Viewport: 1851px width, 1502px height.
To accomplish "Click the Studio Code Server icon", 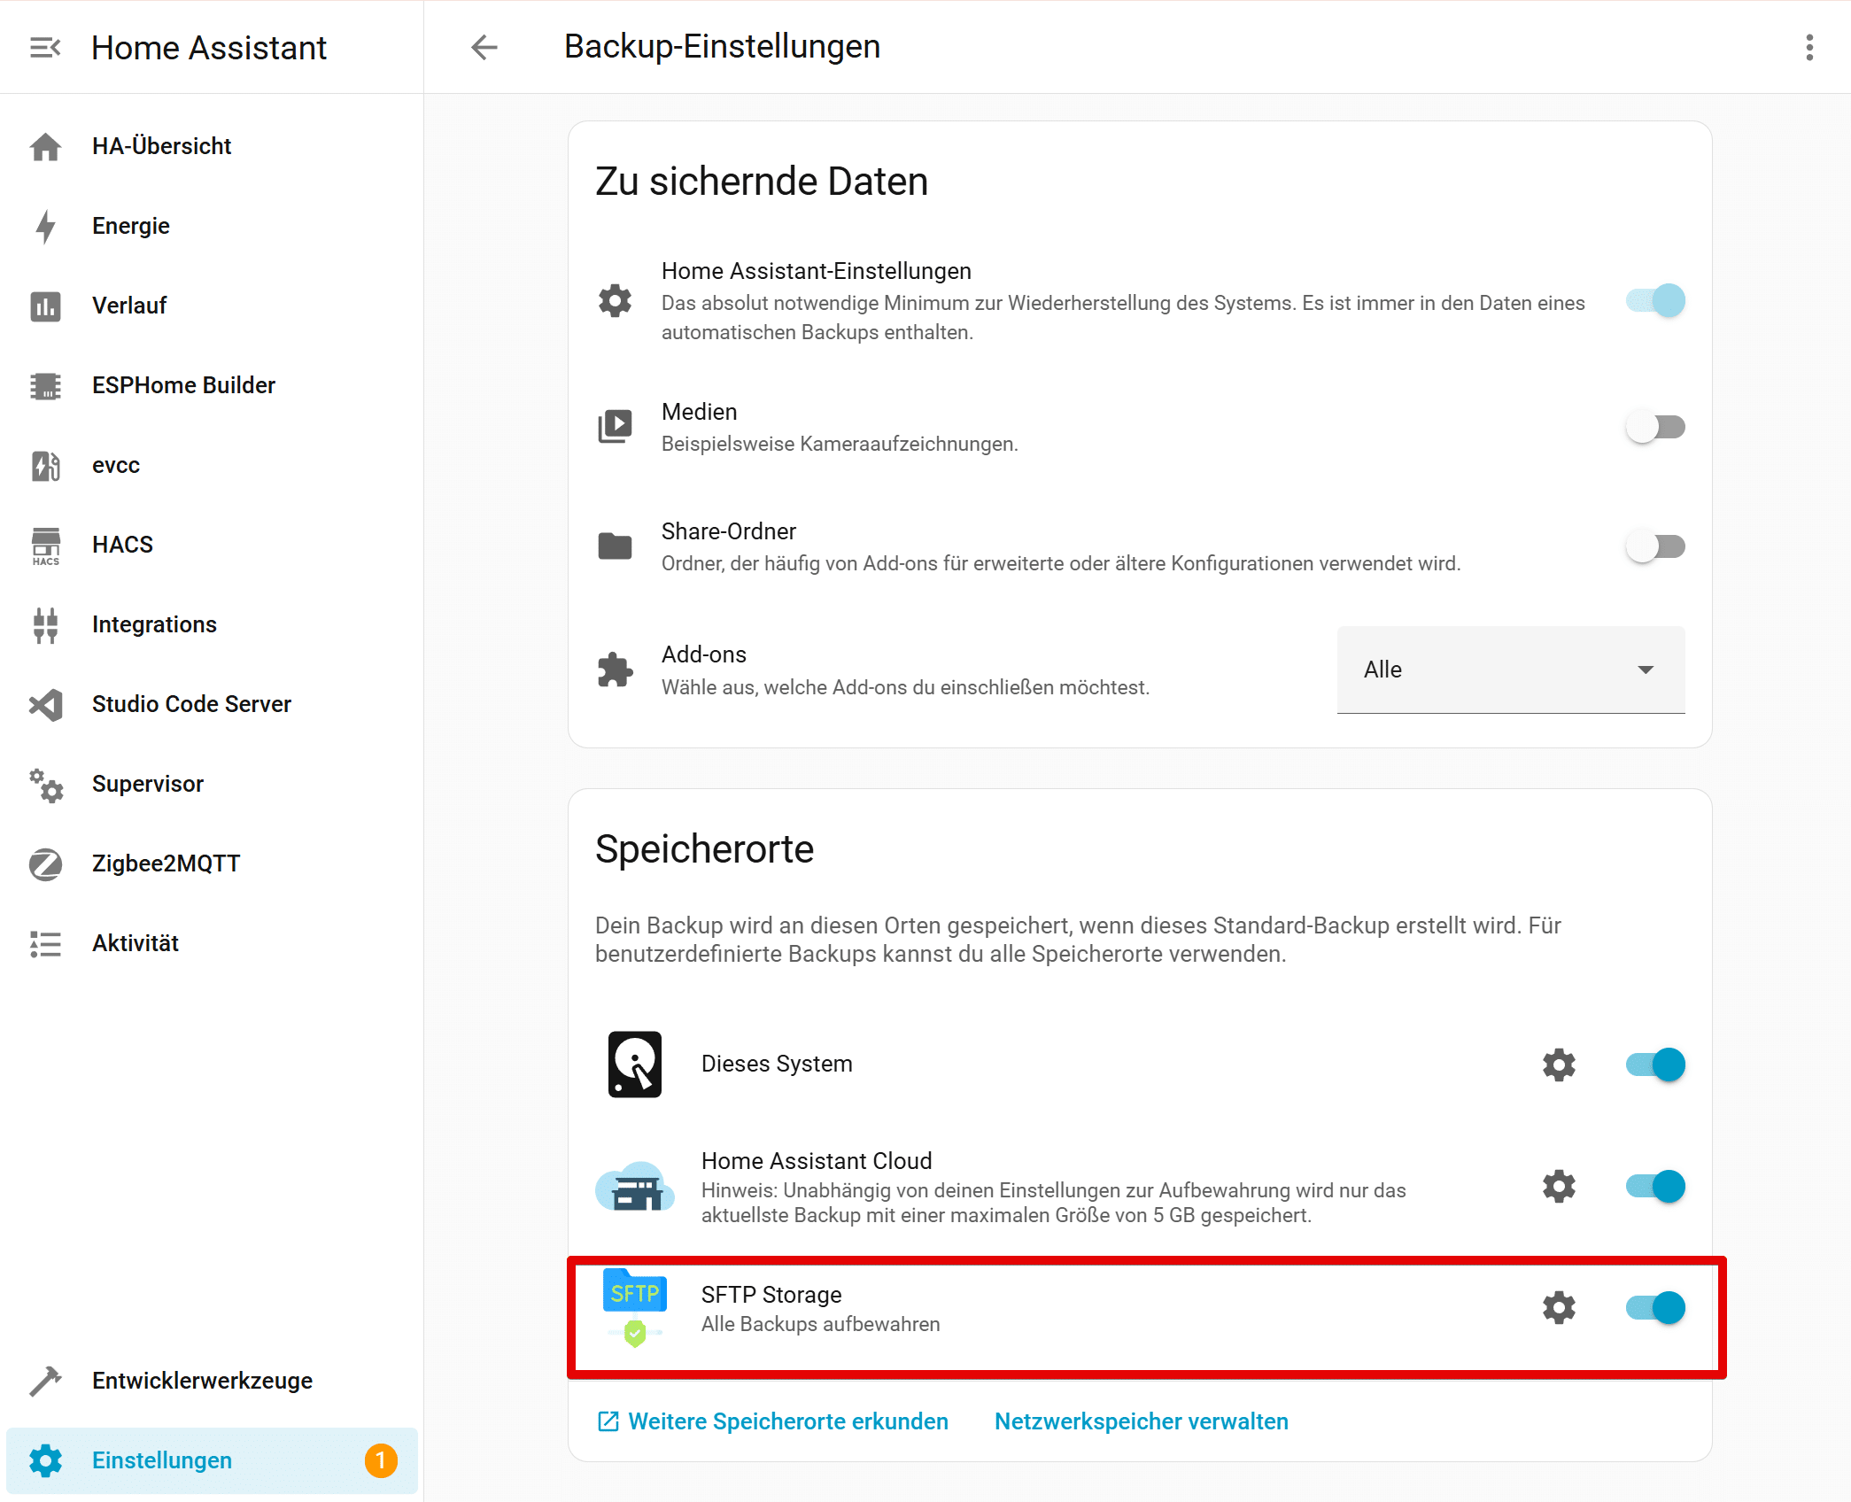I will 45,704.
